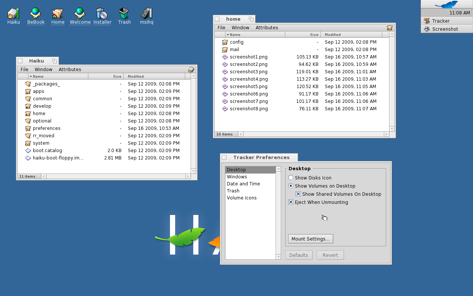Click the screenshot8.png file icon

pyautogui.click(x=225, y=109)
